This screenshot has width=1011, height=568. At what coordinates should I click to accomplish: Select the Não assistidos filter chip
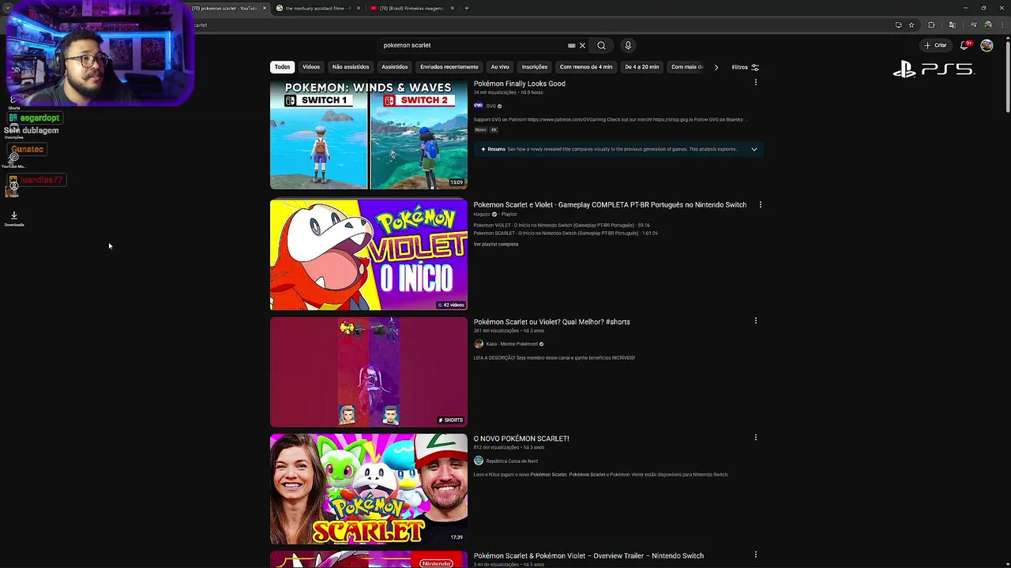351,67
